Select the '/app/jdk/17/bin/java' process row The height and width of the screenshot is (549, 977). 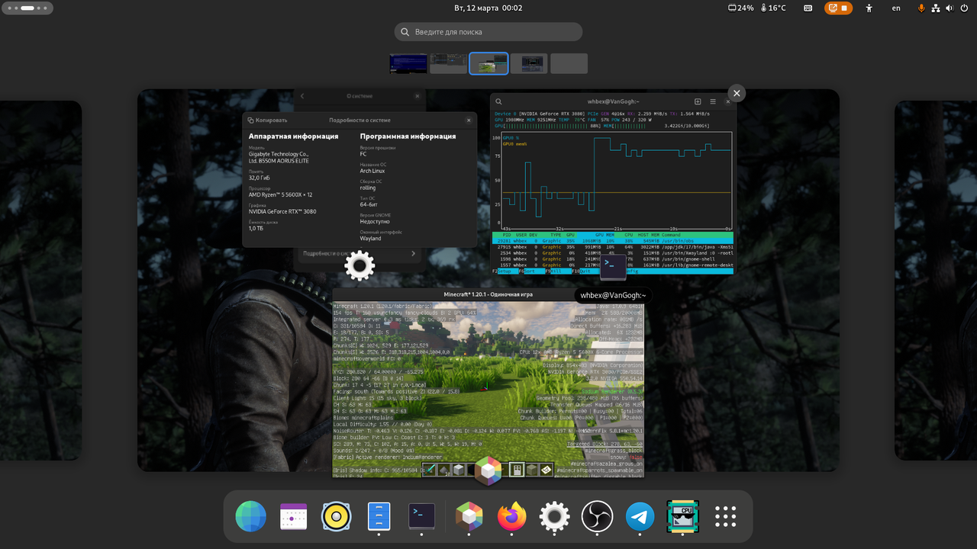(614, 247)
